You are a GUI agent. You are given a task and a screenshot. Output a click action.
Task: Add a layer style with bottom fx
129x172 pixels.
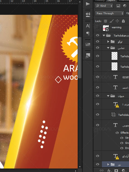click(x=109, y=170)
